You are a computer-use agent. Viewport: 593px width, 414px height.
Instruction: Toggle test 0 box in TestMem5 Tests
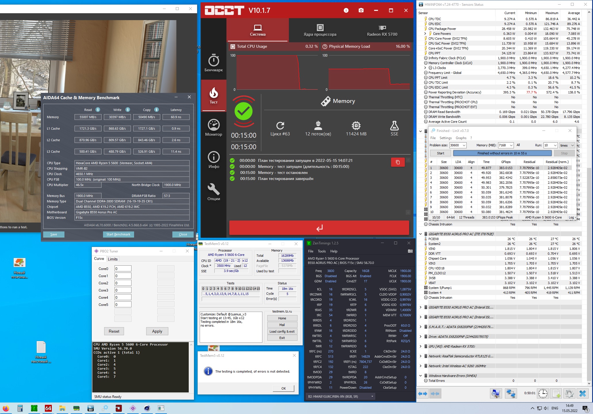click(203, 288)
